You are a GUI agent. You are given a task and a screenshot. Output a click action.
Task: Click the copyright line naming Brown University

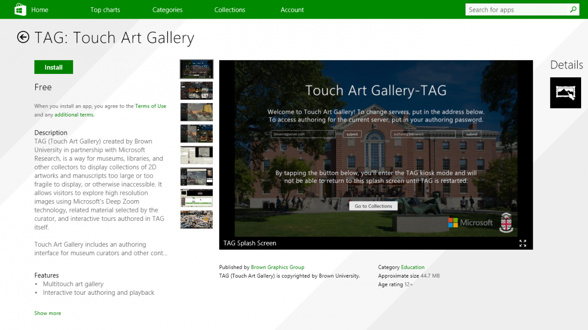(290, 276)
